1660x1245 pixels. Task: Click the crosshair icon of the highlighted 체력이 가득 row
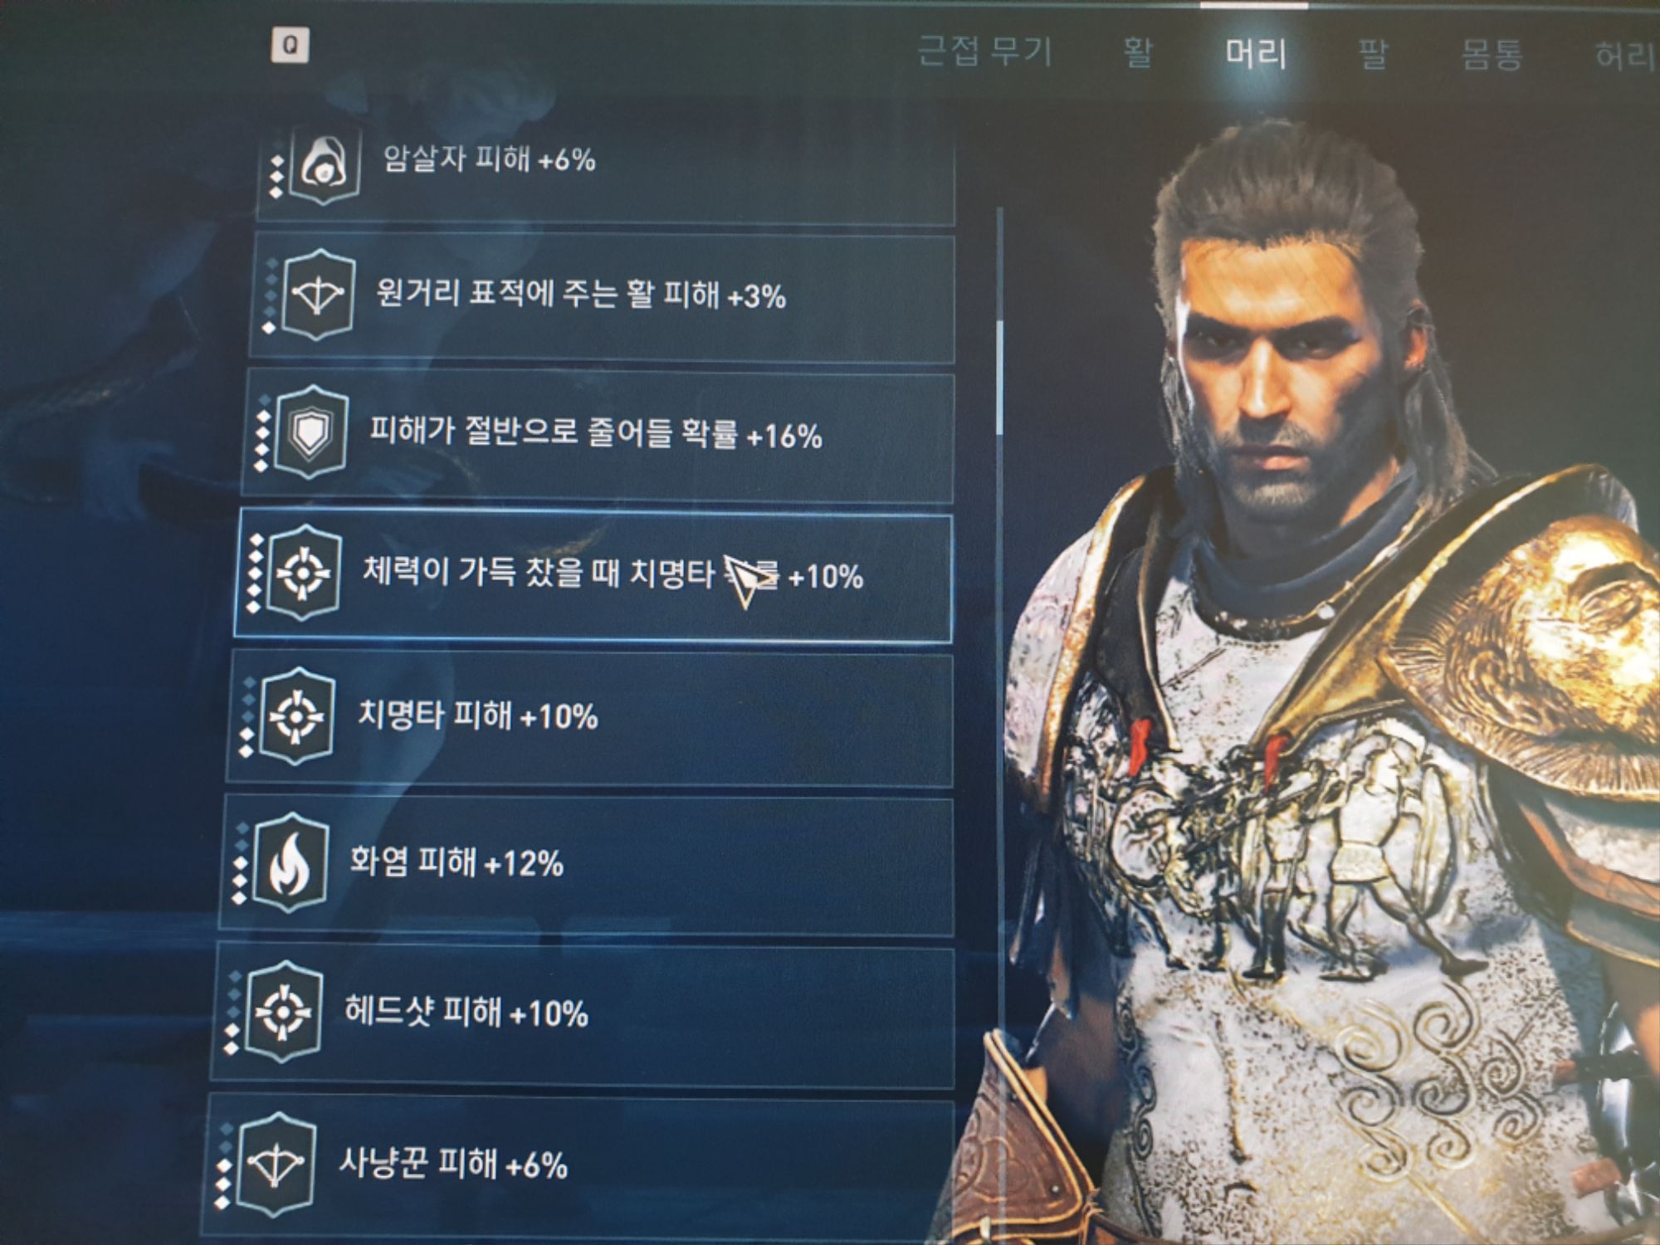tap(303, 573)
